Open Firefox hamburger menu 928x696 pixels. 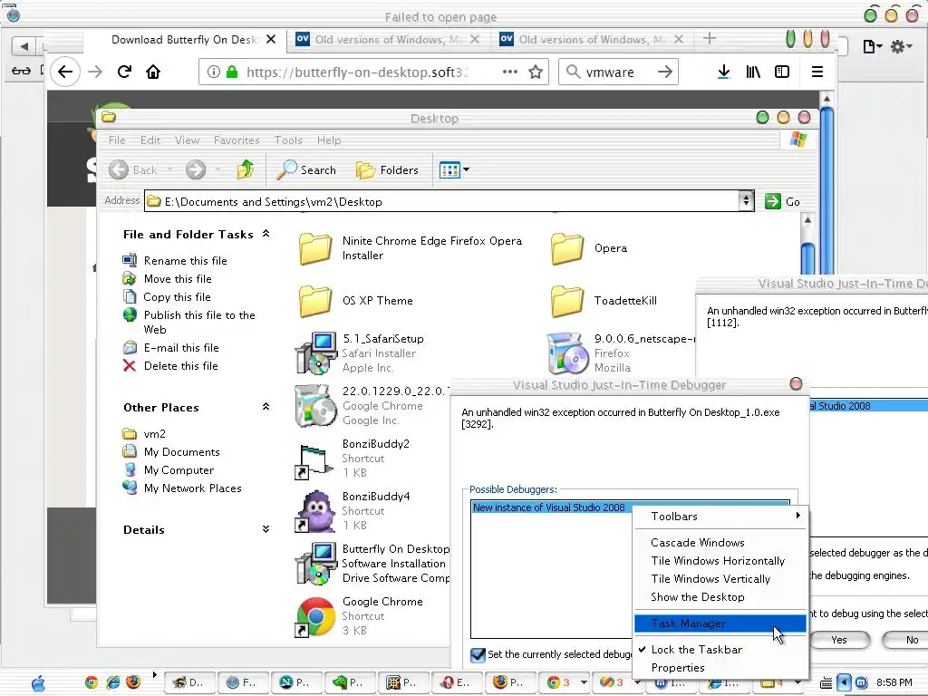pyautogui.click(x=817, y=72)
